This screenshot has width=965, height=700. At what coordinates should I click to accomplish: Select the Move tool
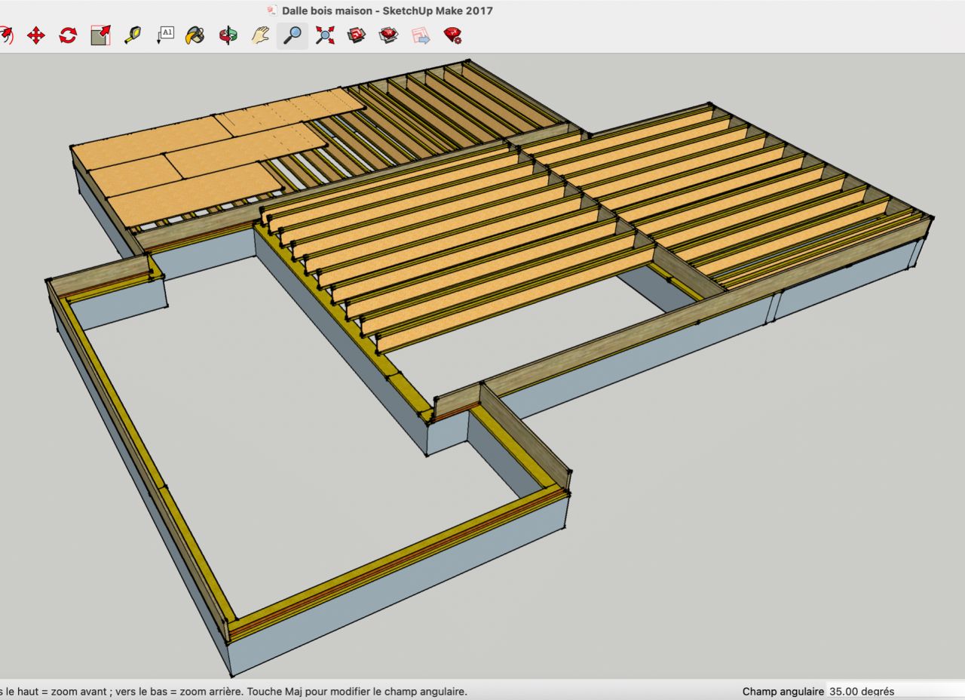pyautogui.click(x=35, y=35)
